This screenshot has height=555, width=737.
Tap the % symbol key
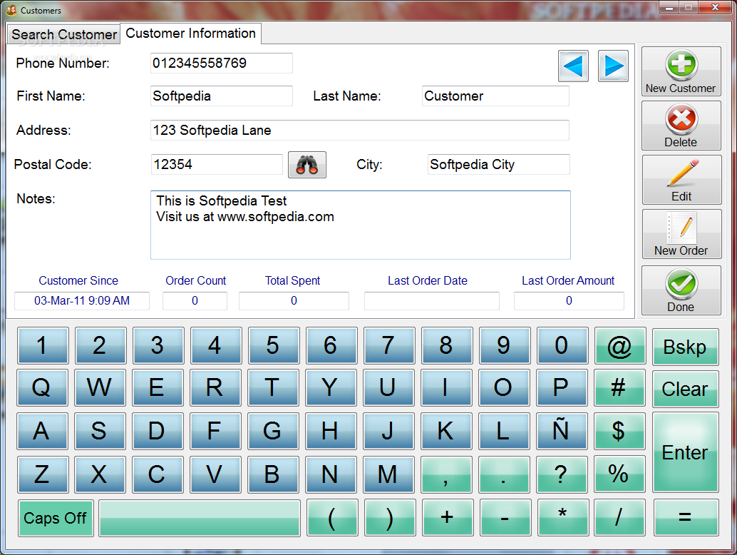tap(619, 474)
